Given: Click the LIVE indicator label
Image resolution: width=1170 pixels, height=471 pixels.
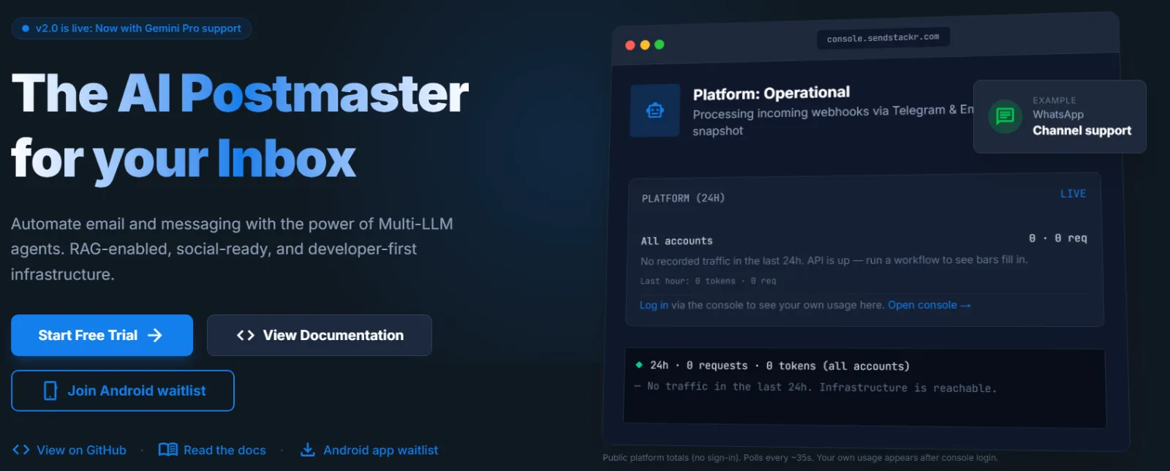Looking at the screenshot, I should click(x=1073, y=194).
